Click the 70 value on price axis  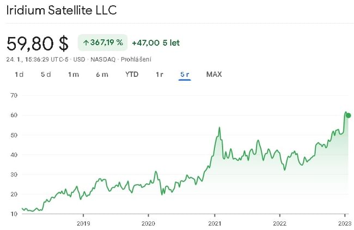(x=14, y=95)
